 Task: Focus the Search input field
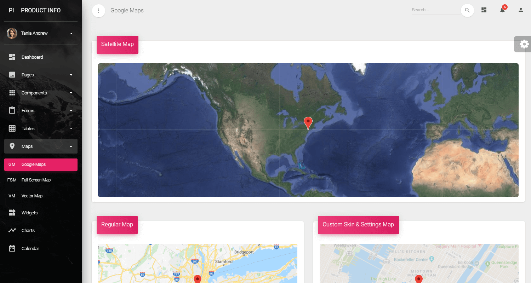(x=436, y=10)
